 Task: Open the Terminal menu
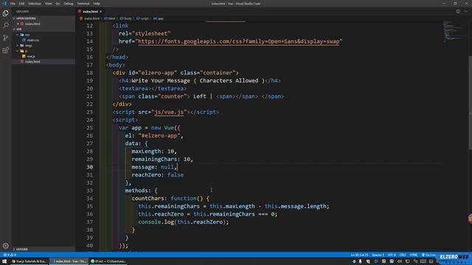(x=83, y=4)
